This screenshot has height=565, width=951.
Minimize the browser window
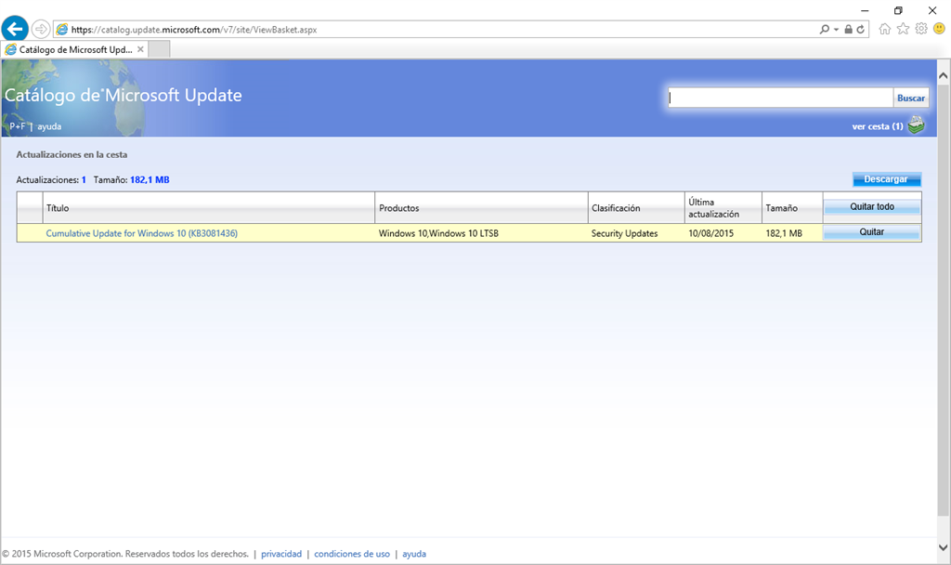coord(865,10)
